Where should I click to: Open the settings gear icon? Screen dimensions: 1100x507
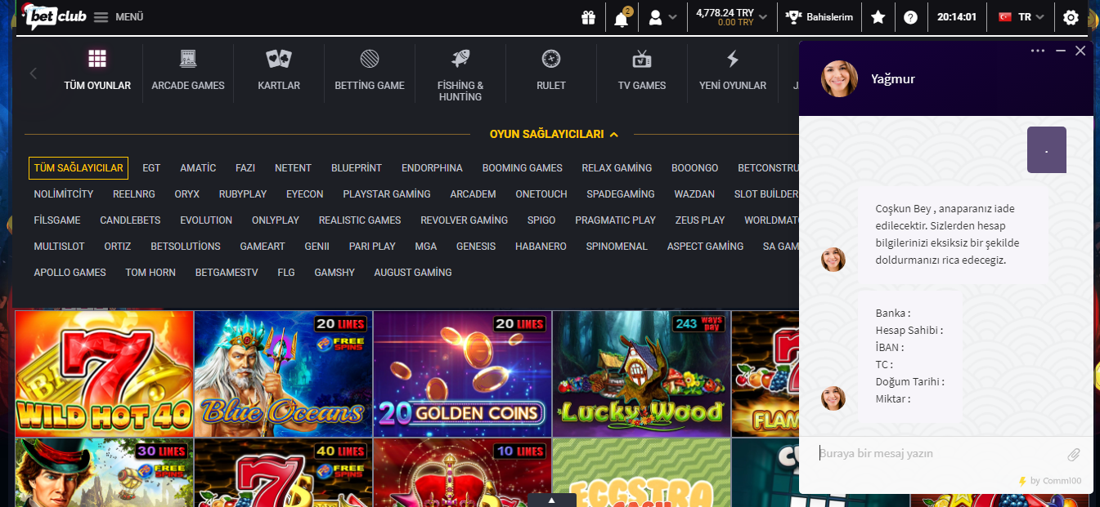click(x=1071, y=17)
